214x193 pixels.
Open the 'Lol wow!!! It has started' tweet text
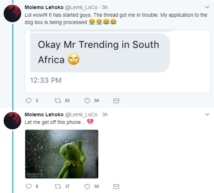pyautogui.click(x=116, y=19)
